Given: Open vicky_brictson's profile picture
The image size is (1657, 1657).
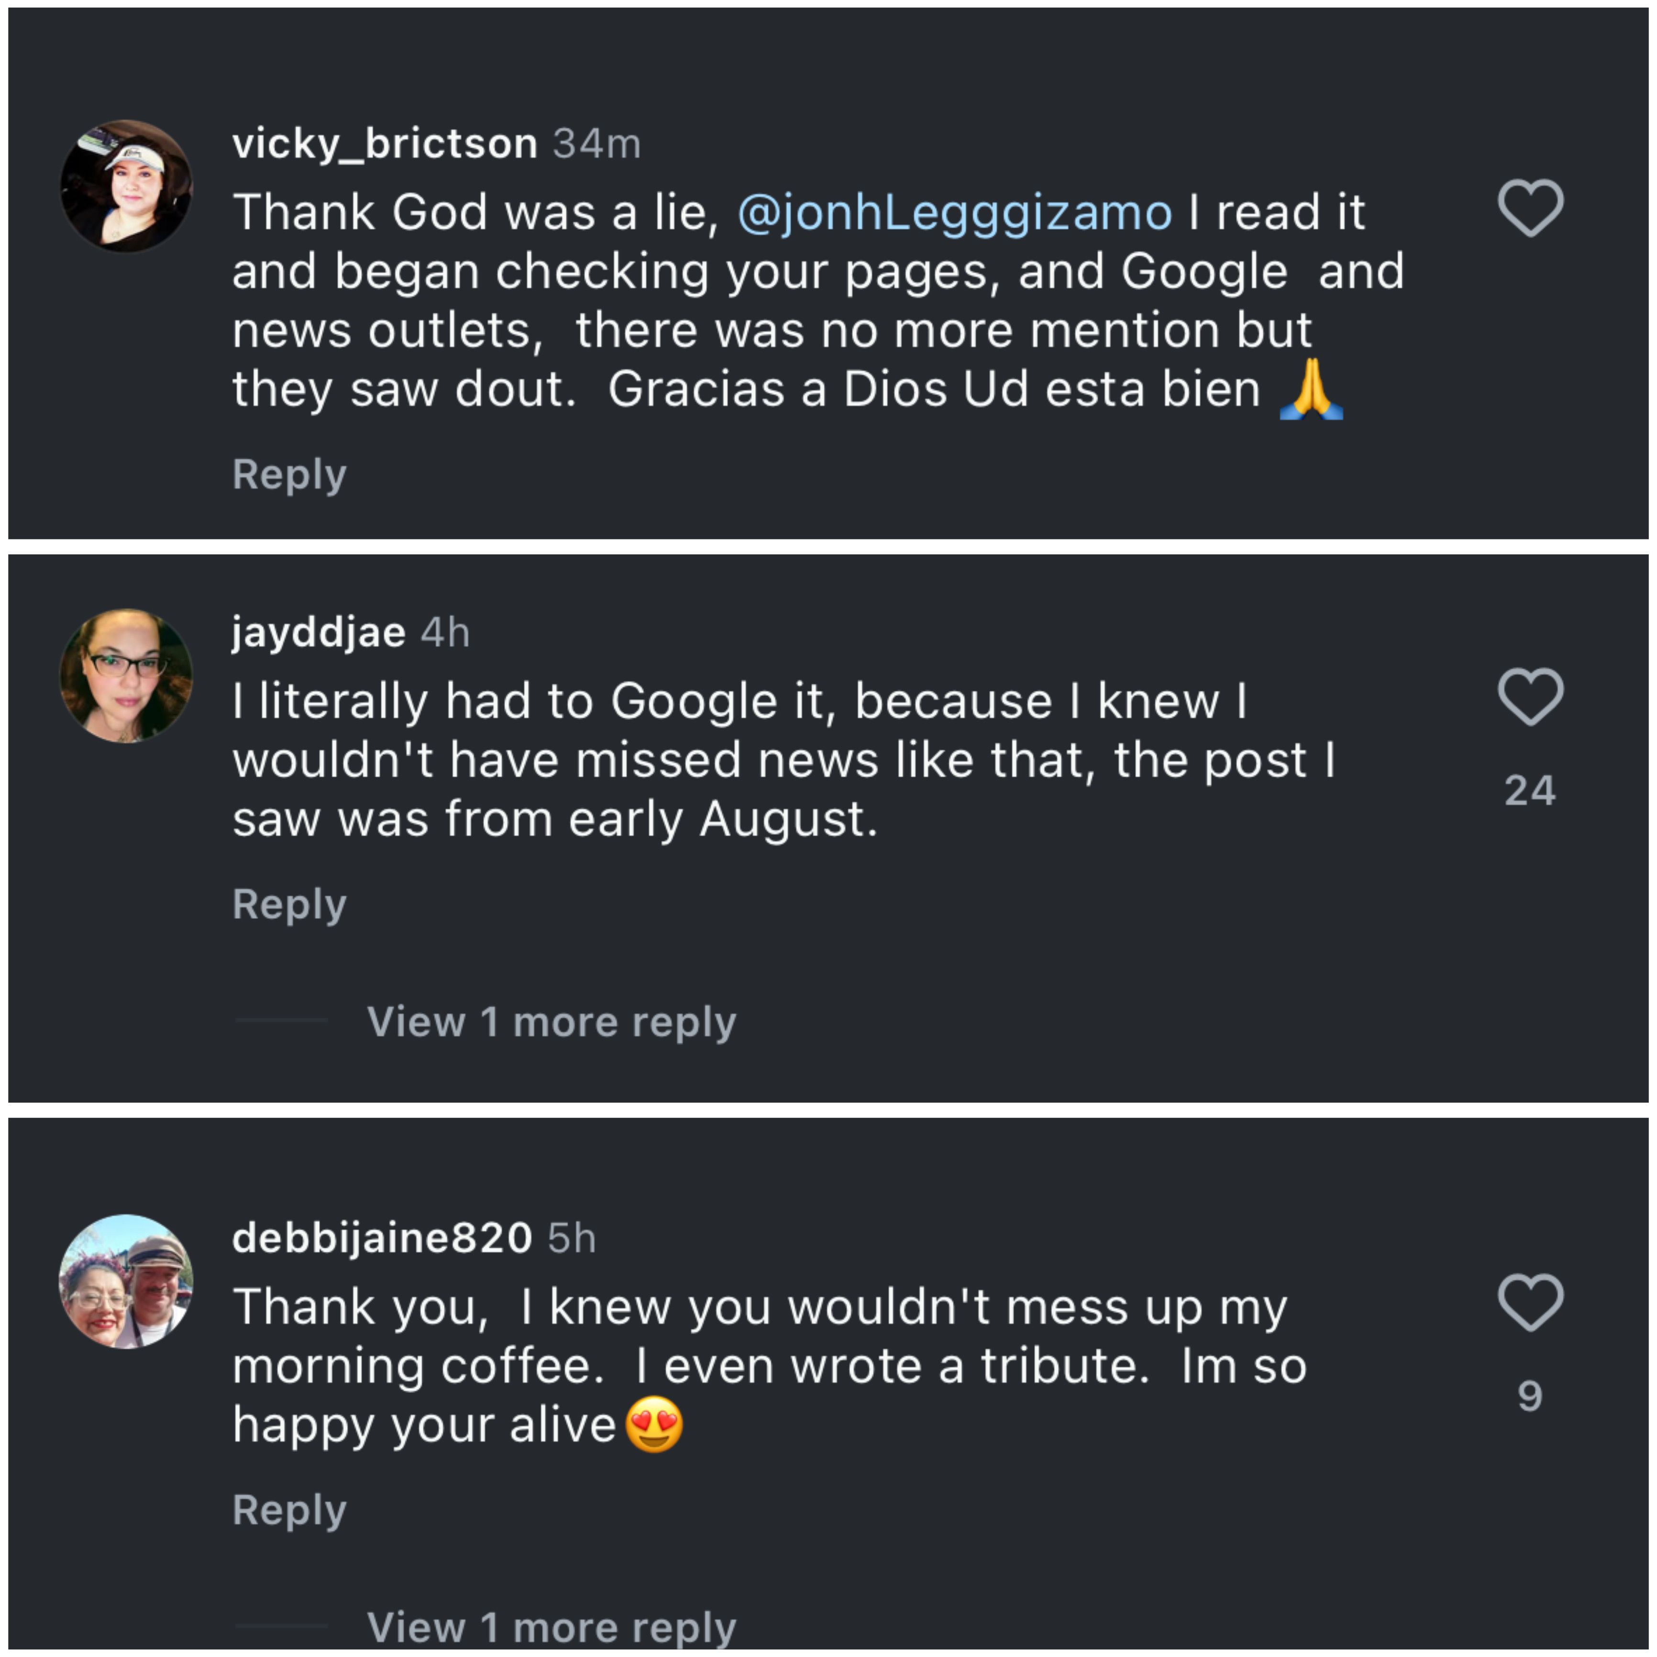Looking at the screenshot, I should click(126, 187).
